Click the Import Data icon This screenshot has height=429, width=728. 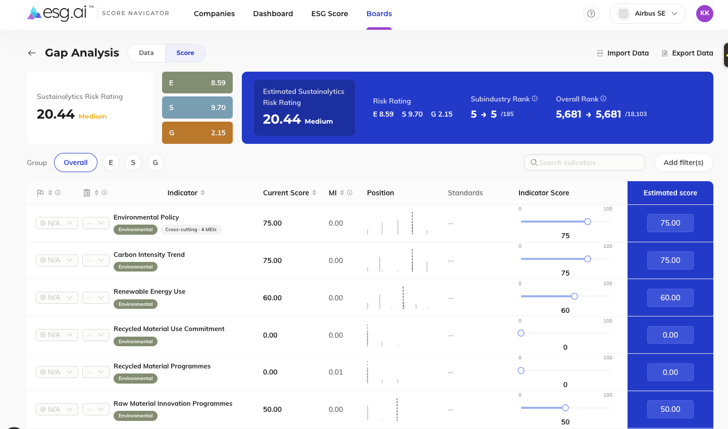(600, 53)
